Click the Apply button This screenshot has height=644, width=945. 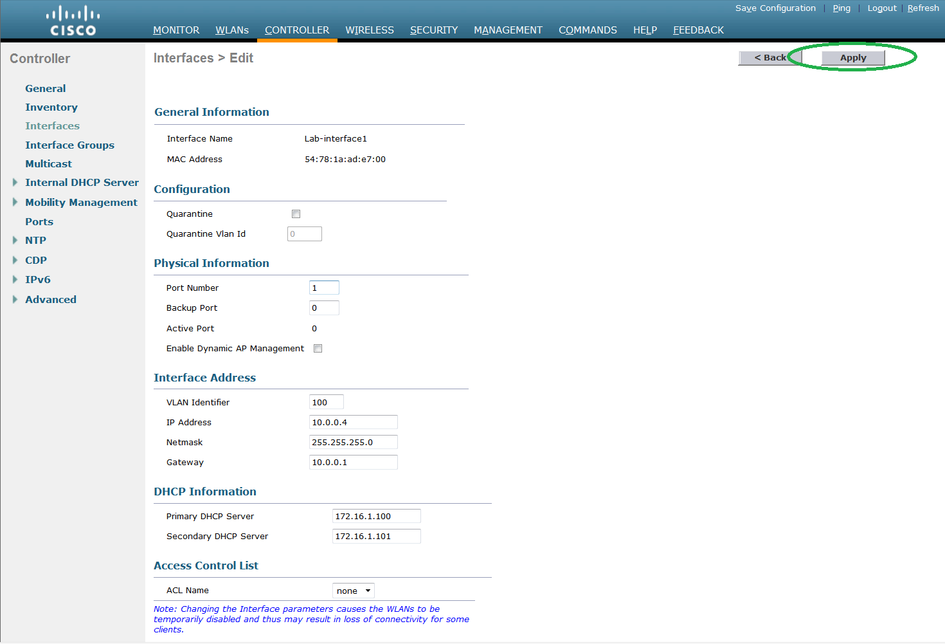tap(852, 57)
